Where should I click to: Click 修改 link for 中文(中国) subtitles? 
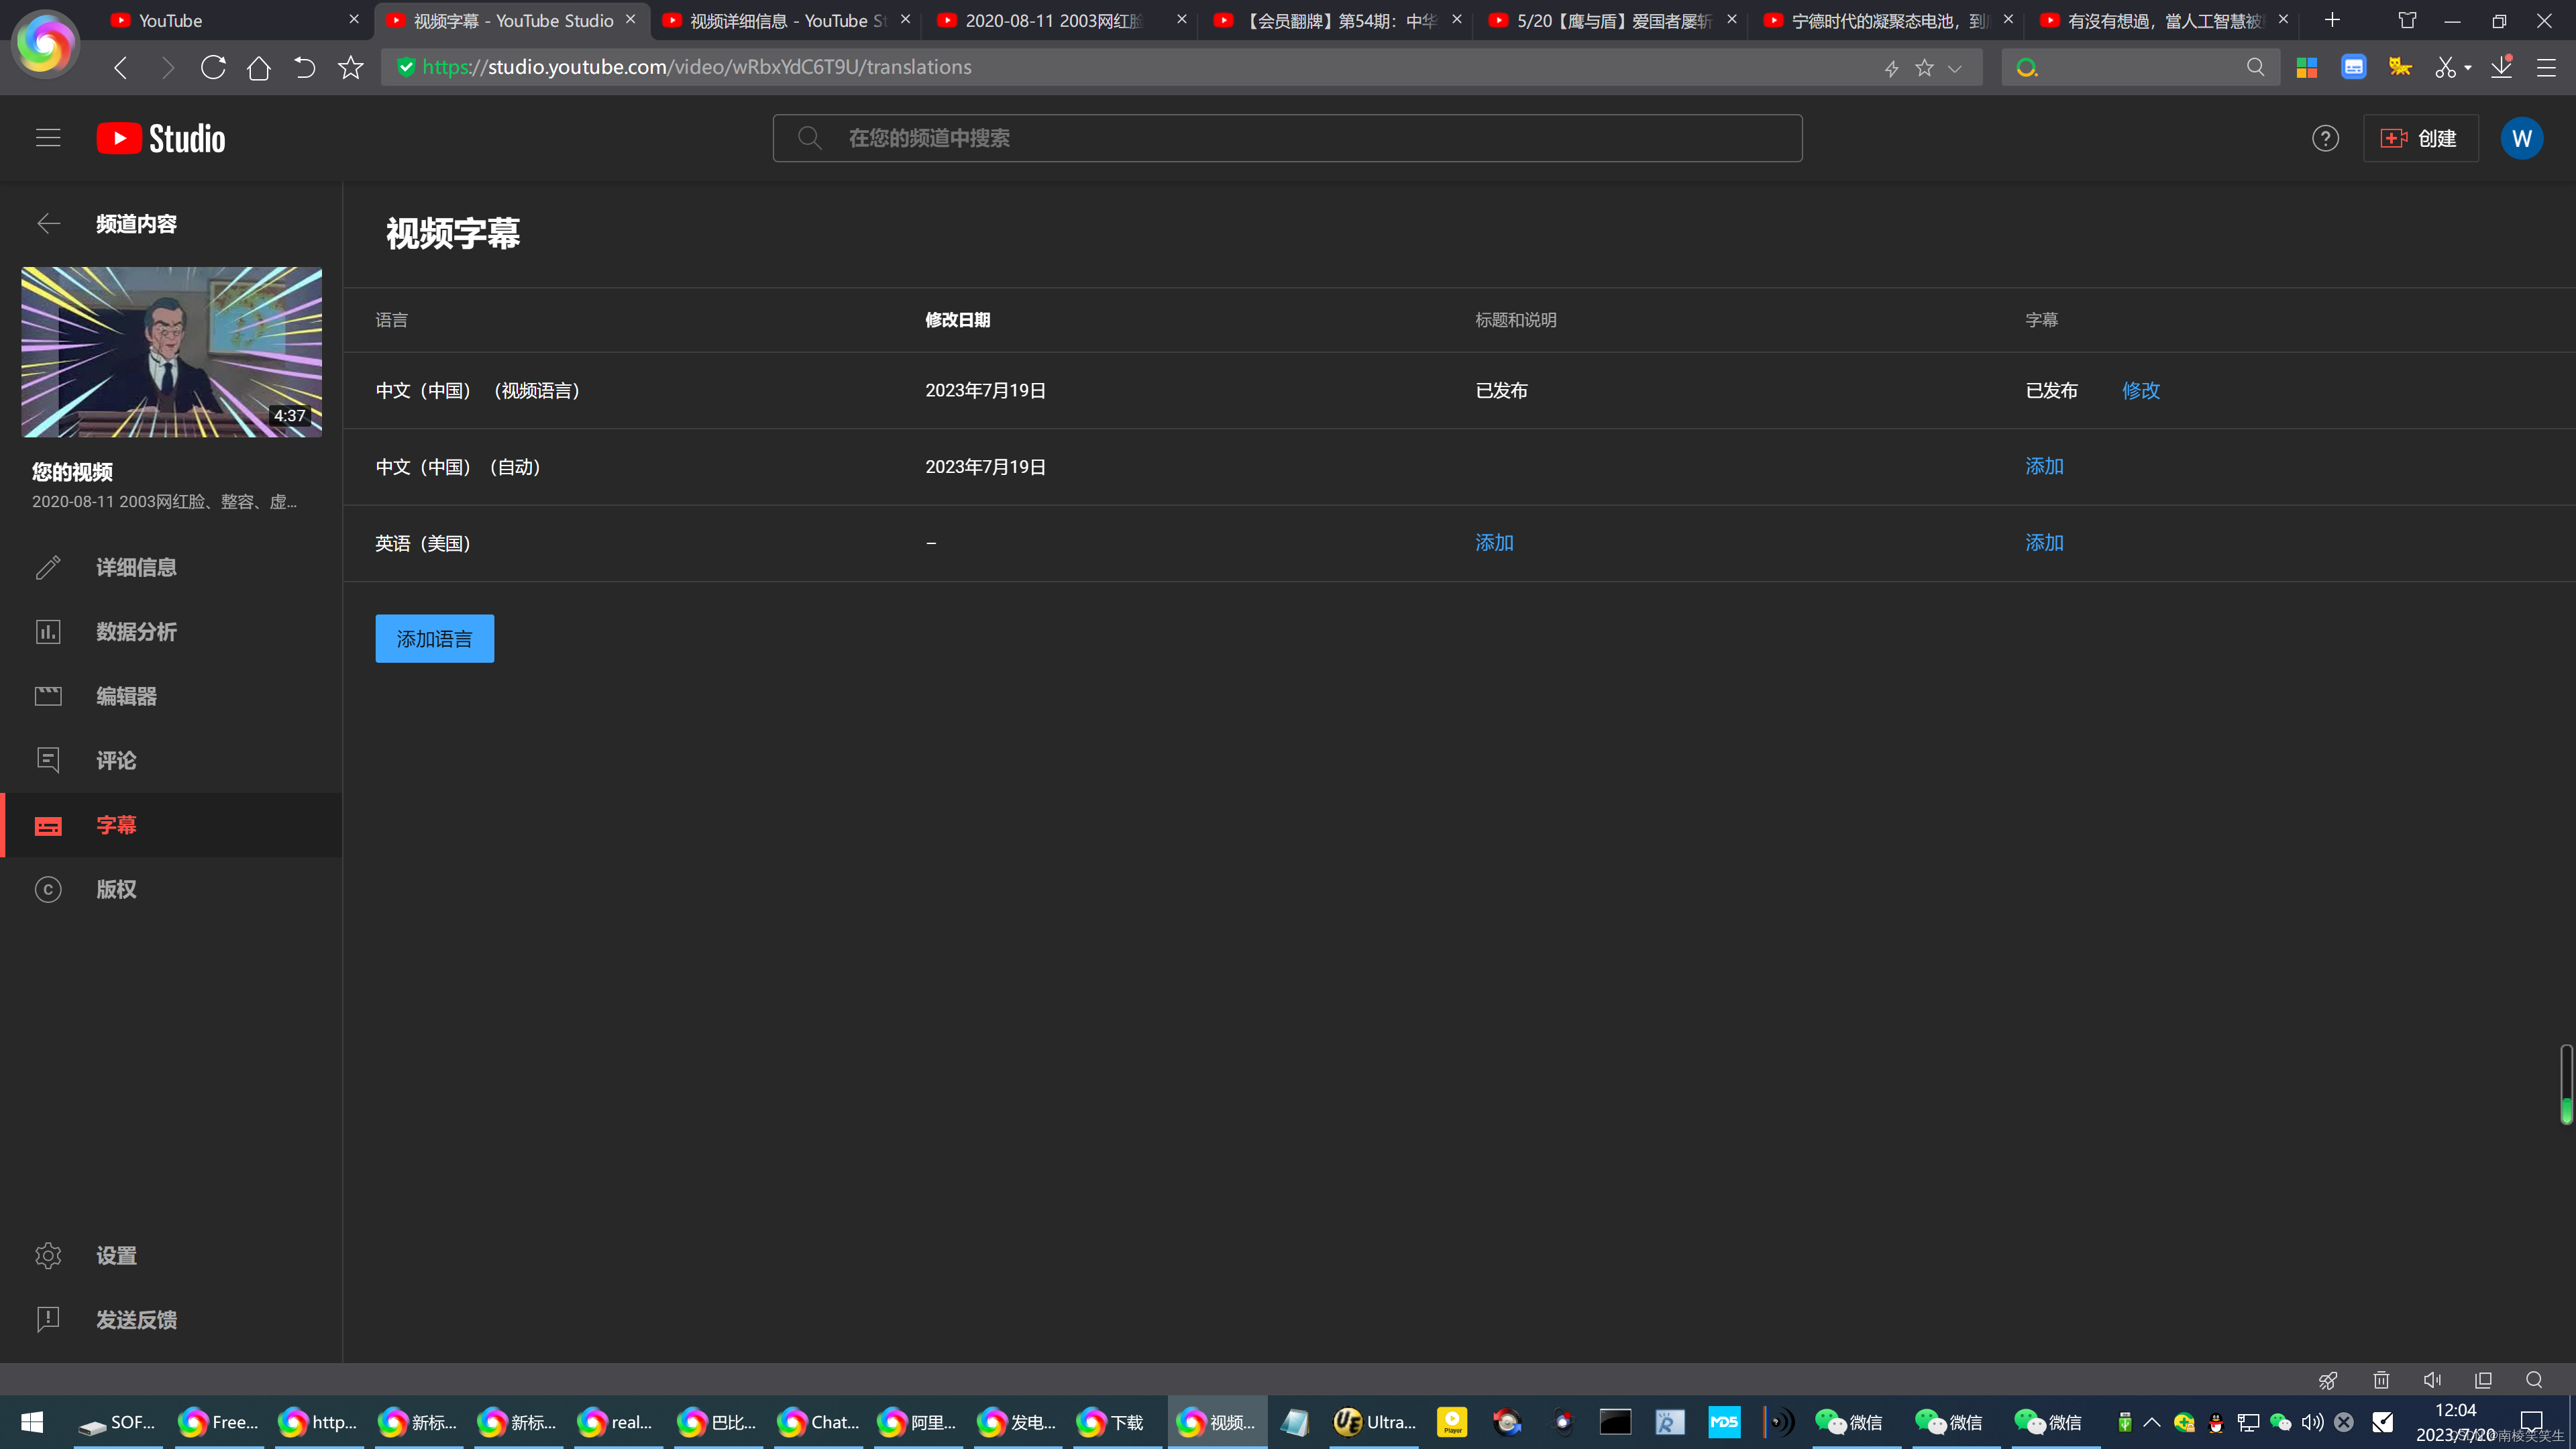(x=2141, y=391)
